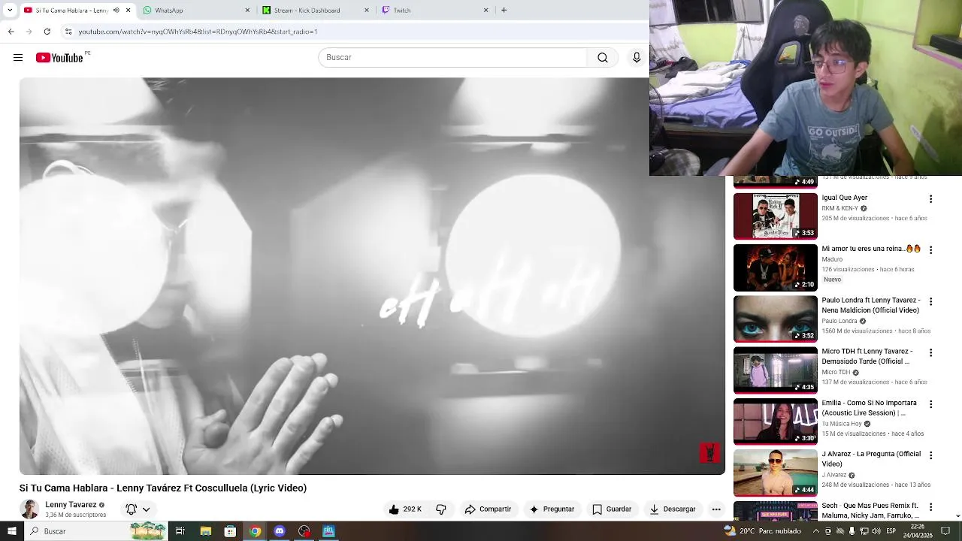Open options for Demasiado Tarde video

tap(930, 352)
